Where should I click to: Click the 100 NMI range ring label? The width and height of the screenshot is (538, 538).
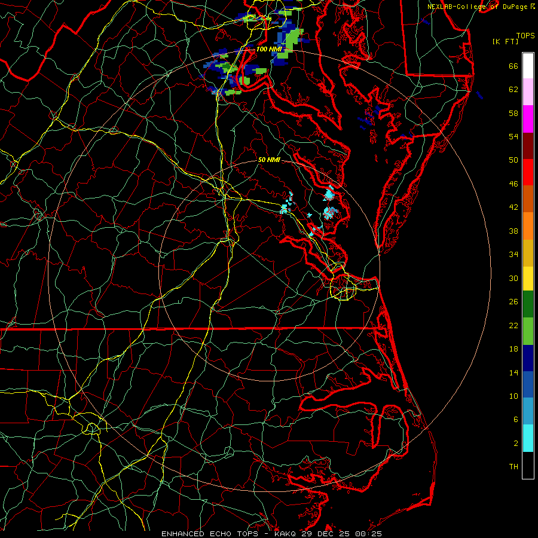[x=269, y=49]
